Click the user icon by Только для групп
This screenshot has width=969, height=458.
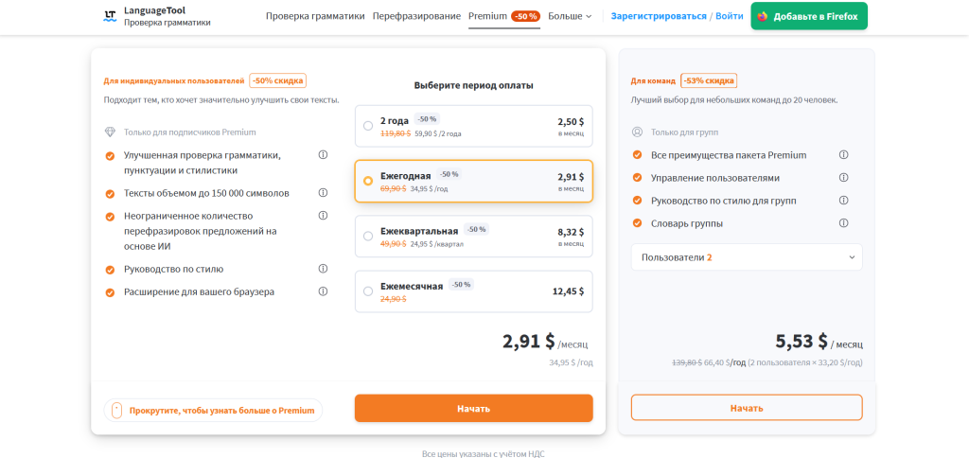tap(637, 132)
